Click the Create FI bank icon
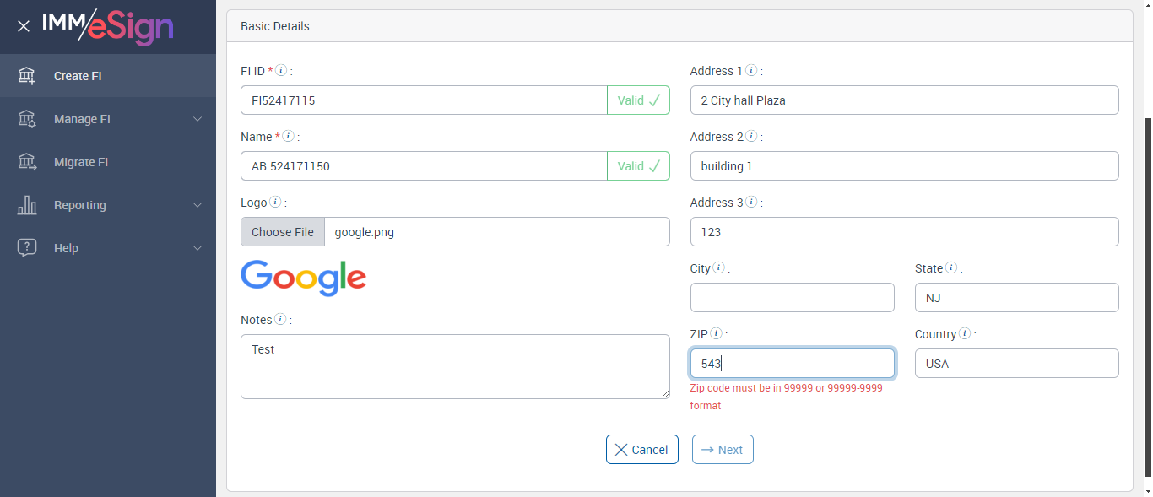The width and height of the screenshot is (1153, 497). [x=27, y=76]
